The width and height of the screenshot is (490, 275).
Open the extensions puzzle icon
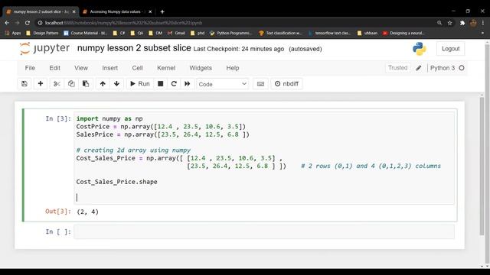pyautogui.click(x=462, y=23)
